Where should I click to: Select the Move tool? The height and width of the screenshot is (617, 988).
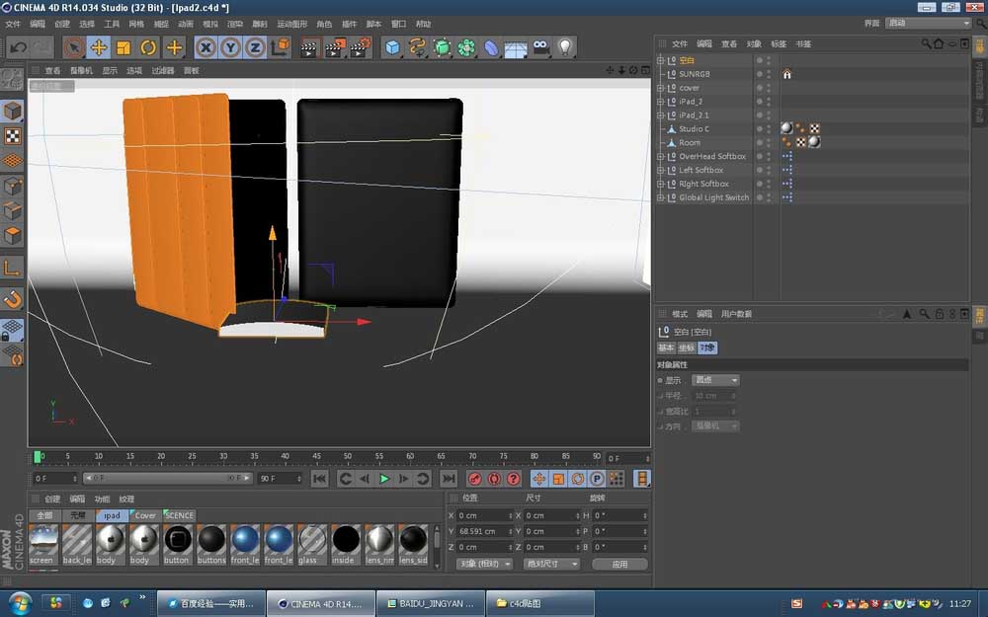tap(99, 46)
